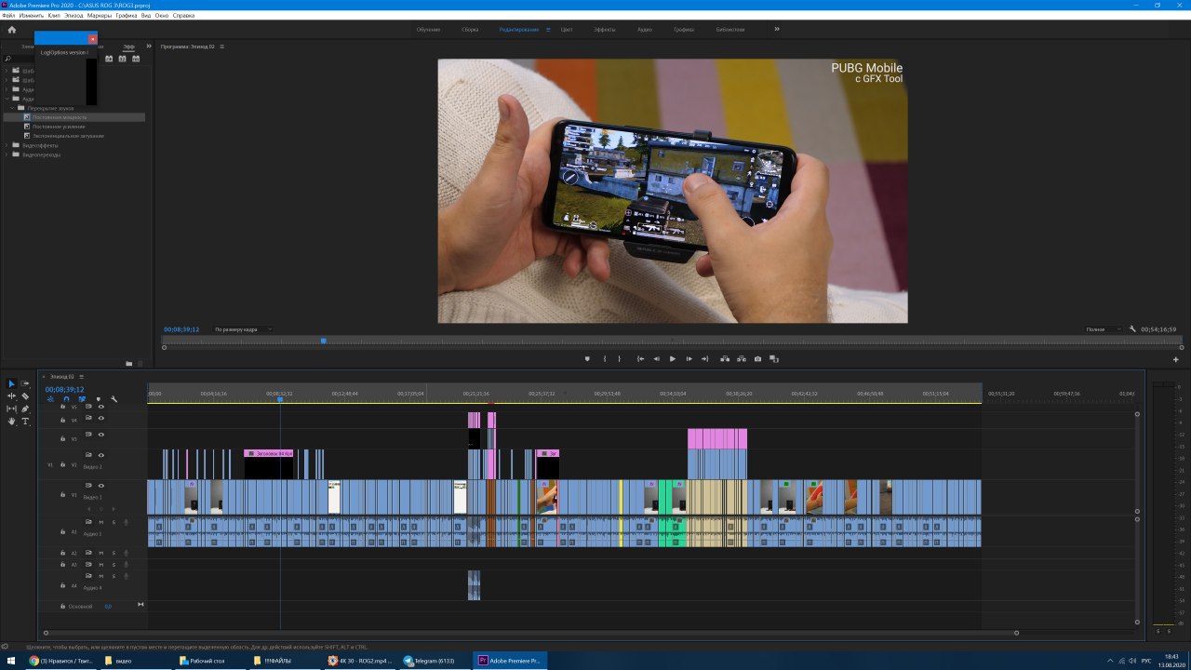Click Play in Program monitor
This screenshot has height=670, width=1191.
673,359
